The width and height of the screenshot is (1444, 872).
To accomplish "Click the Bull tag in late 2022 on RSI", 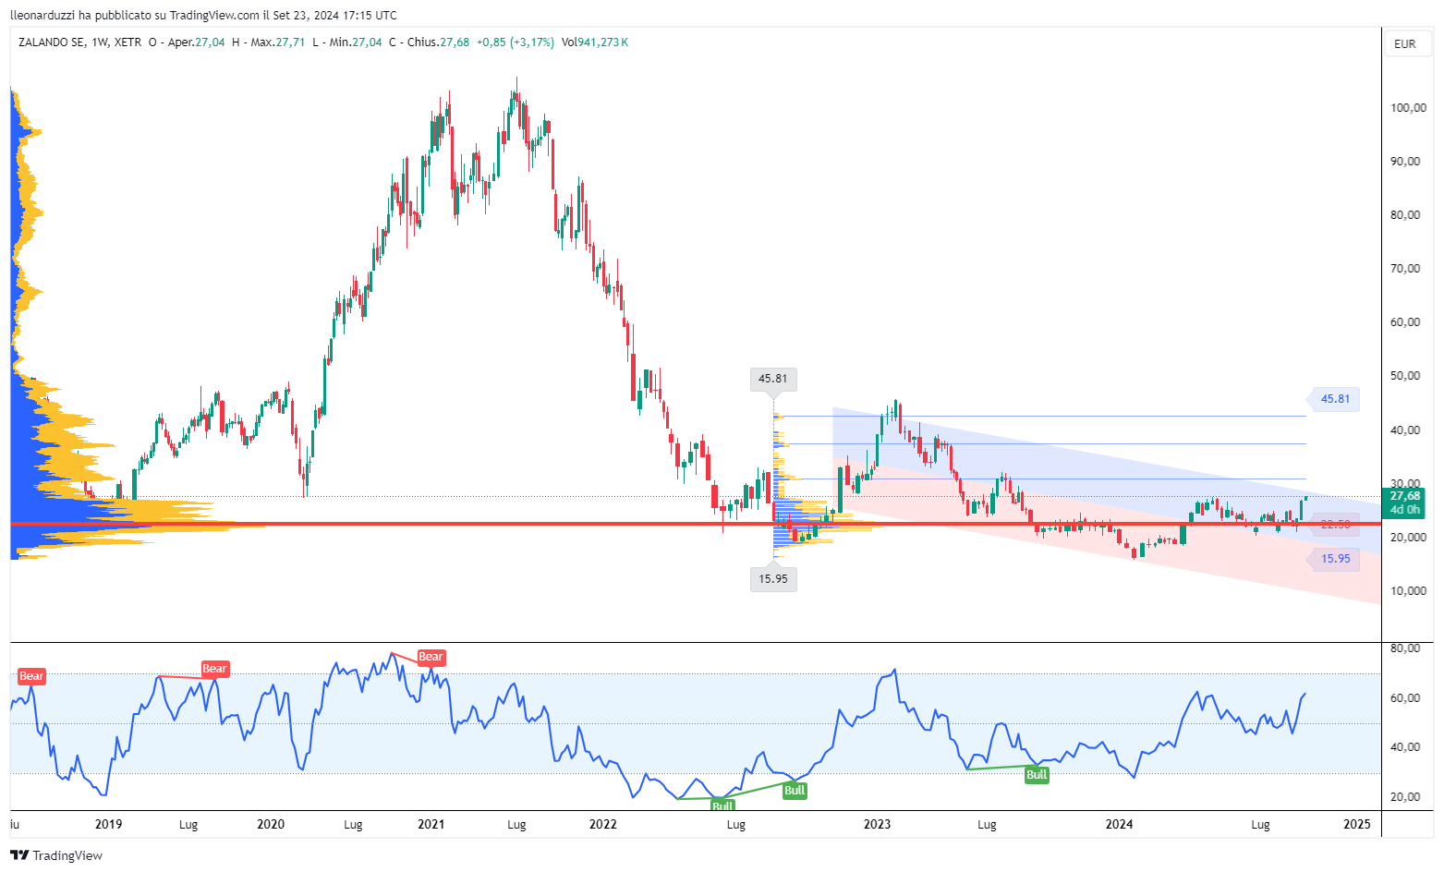I will click(795, 790).
